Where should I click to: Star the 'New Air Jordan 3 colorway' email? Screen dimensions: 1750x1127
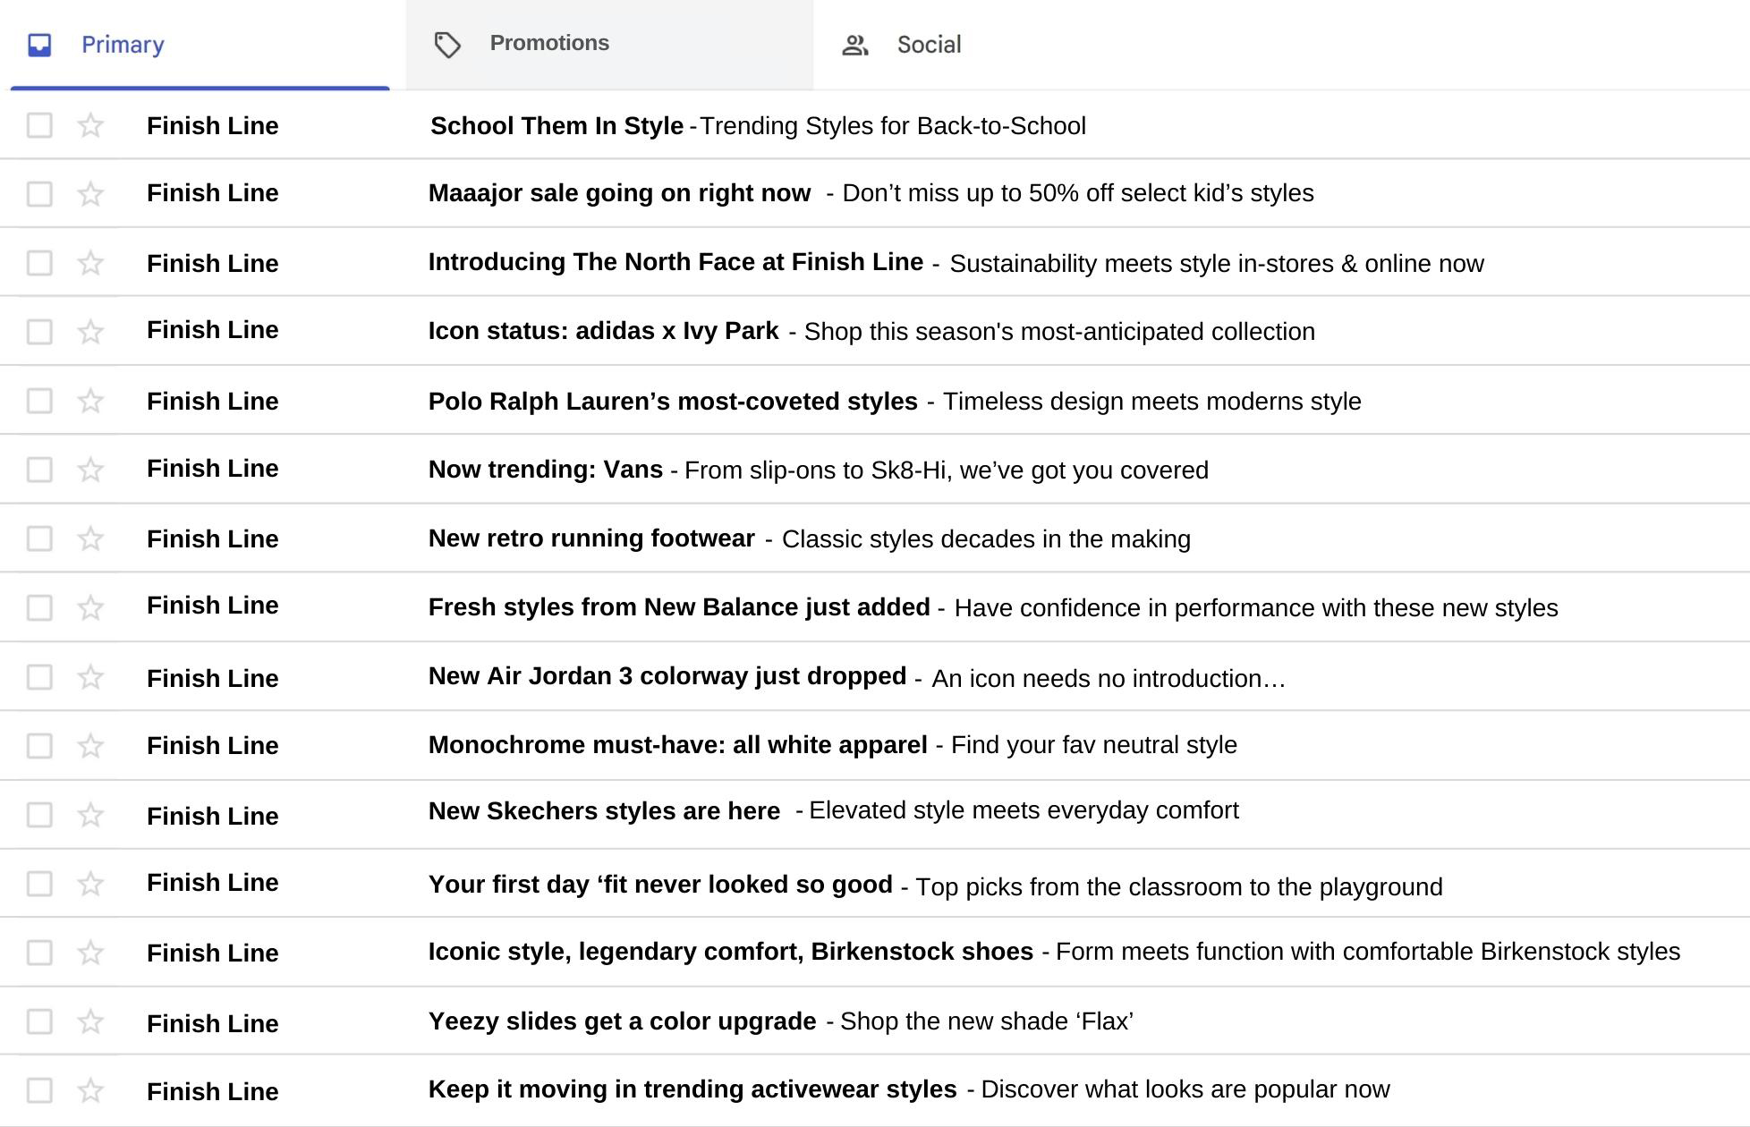(90, 677)
